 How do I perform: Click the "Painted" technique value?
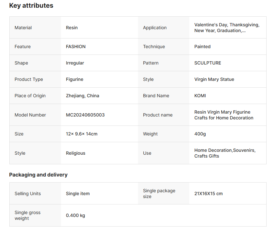[202, 47]
